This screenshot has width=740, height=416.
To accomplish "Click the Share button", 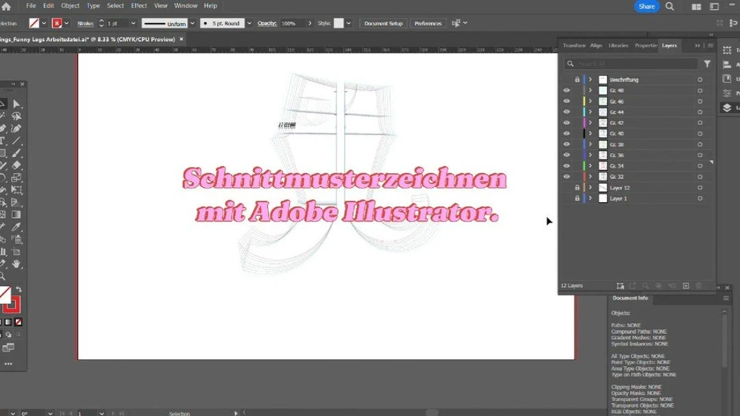I will pos(647,7).
